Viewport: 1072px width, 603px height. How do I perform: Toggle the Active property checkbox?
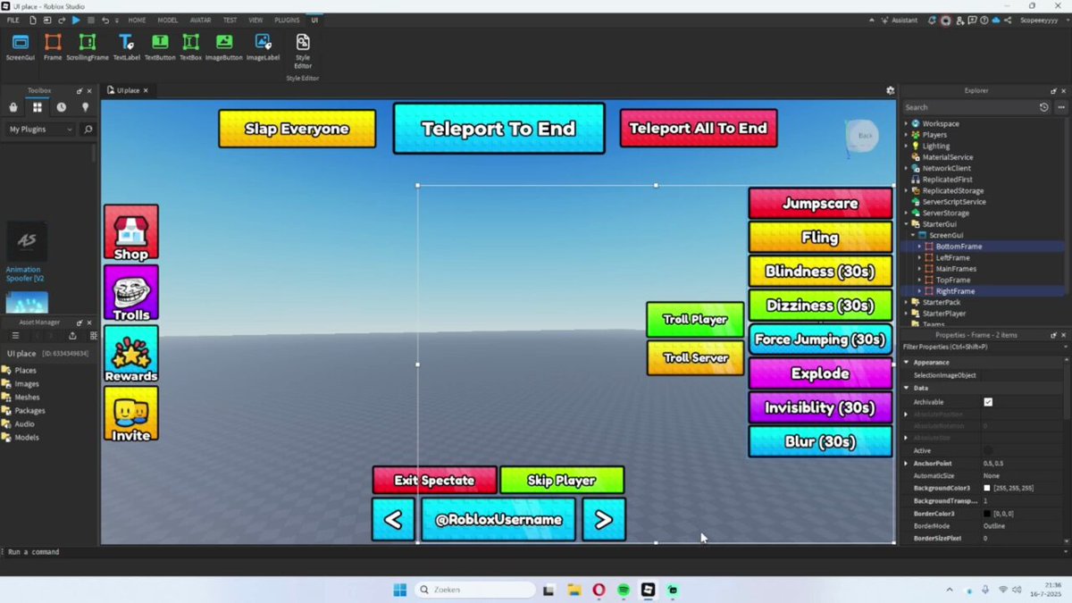pyautogui.click(x=988, y=451)
